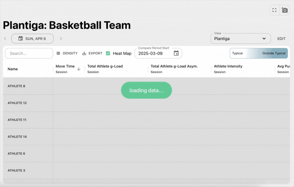Click the Compare Period Start date field
294x187 pixels.
(158, 53)
